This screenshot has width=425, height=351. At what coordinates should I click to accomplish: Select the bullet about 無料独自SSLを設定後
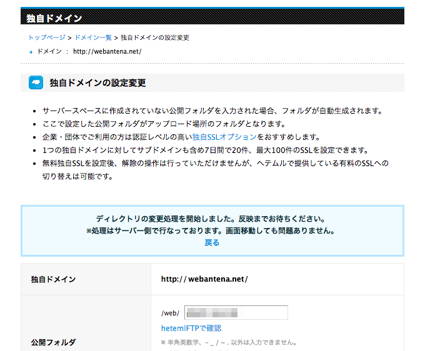(216, 170)
